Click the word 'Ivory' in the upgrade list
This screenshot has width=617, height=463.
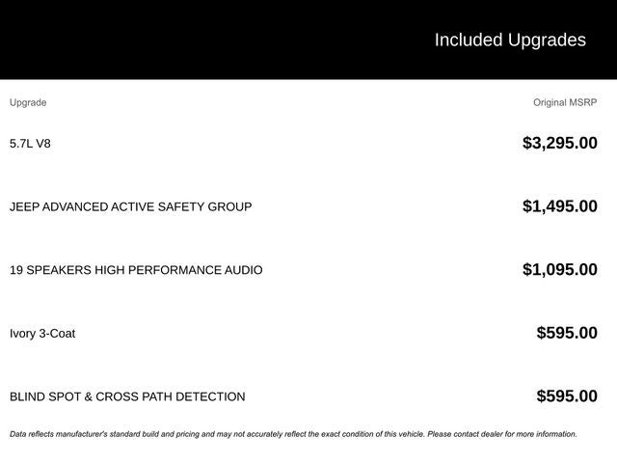[24, 334]
